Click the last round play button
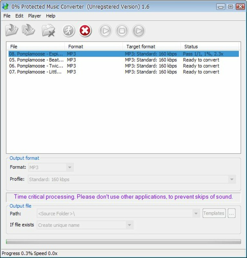The width and height of the screenshot is (247, 258). click(x=138, y=31)
